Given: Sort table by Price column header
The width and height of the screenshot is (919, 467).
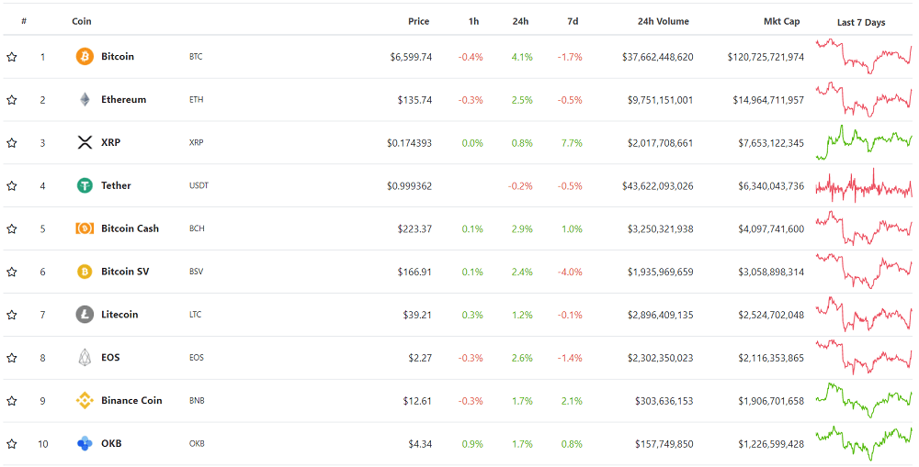Looking at the screenshot, I should coord(418,21).
